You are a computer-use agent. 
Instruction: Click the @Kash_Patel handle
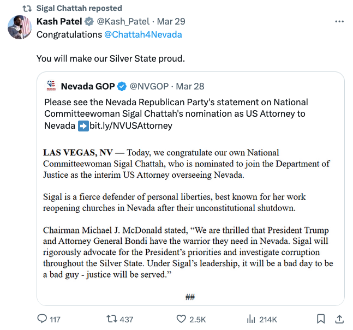click(x=123, y=22)
